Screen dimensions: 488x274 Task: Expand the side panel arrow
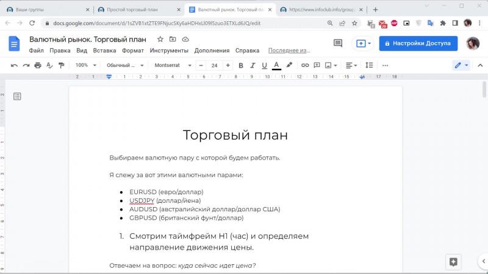[483, 261]
